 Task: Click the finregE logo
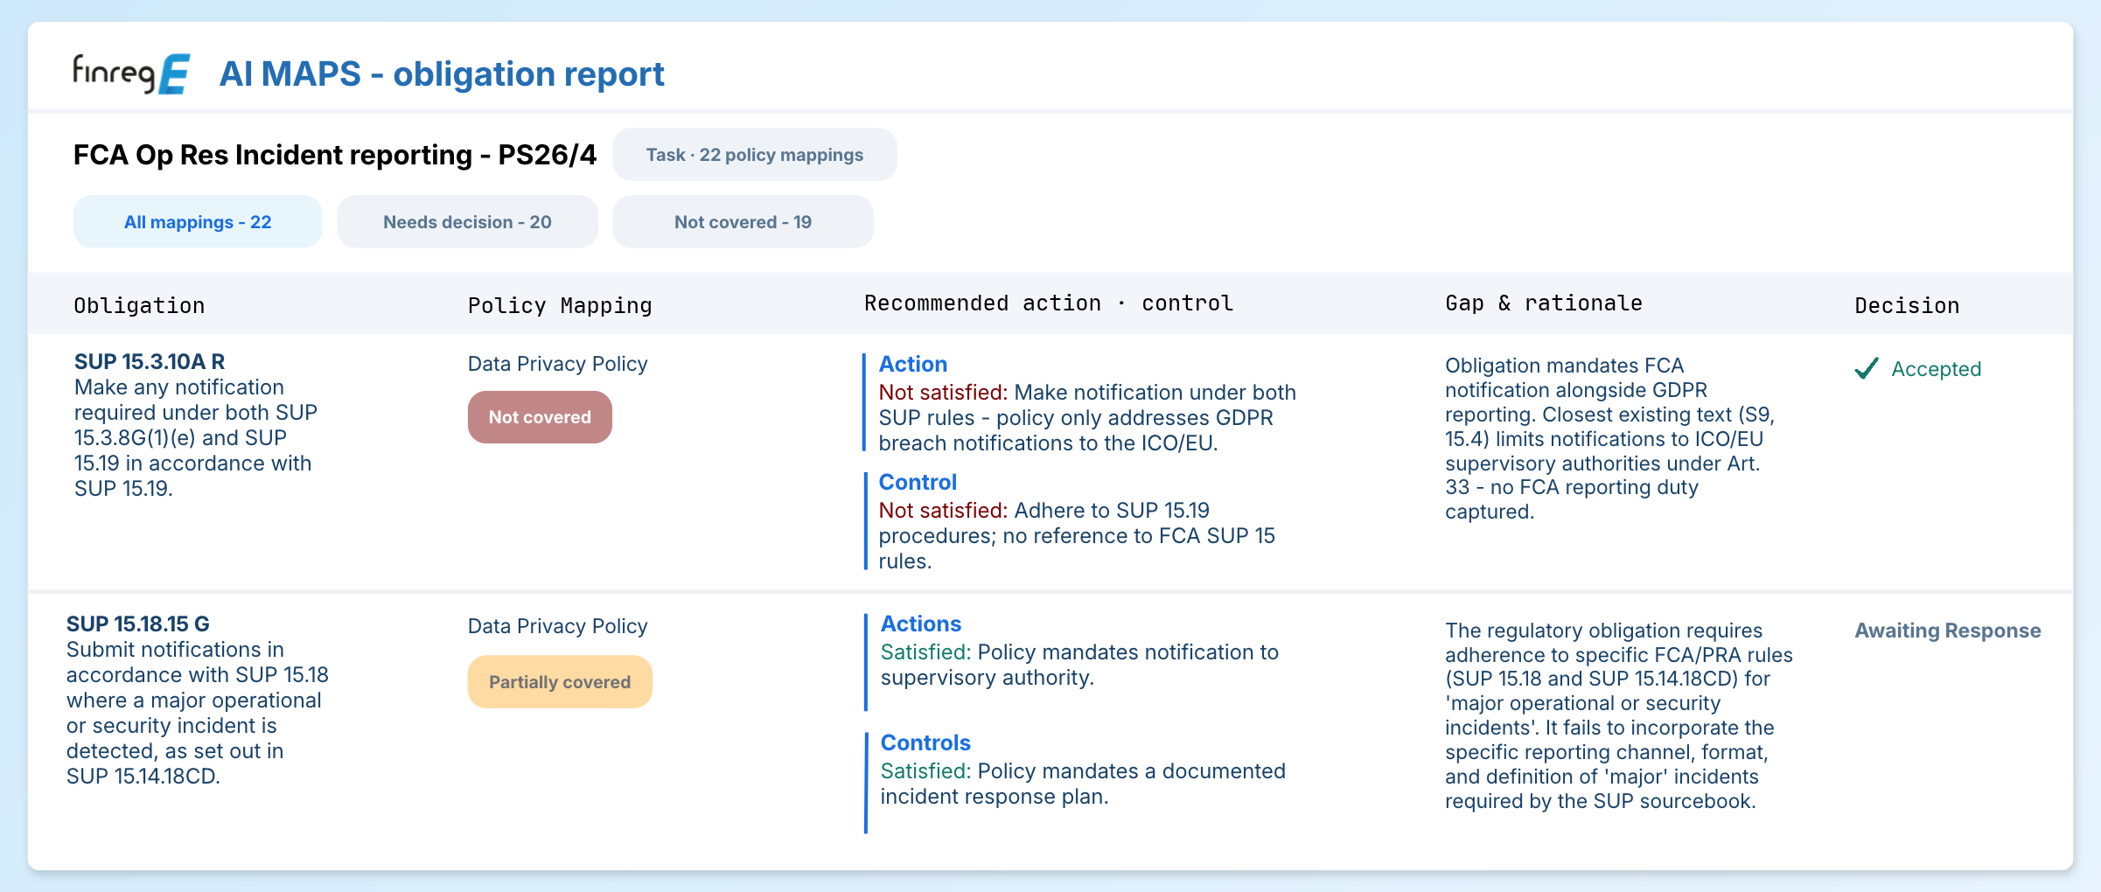[131, 73]
